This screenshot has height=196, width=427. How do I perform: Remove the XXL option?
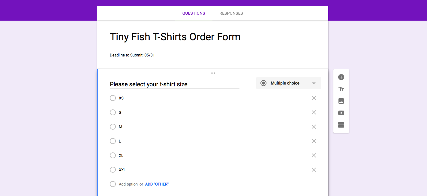tap(314, 170)
